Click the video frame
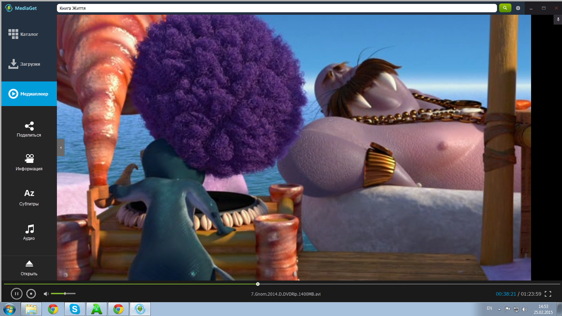This screenshot has width=562, height=316. [x=294, y=147]
